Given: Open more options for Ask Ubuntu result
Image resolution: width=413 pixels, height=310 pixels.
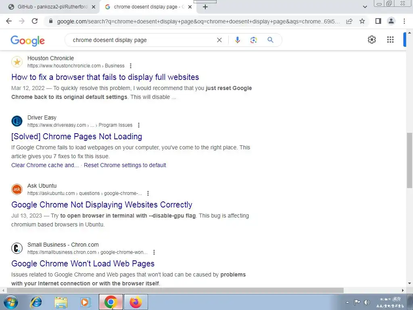Looking at the screenshot, I should [148, 193].
